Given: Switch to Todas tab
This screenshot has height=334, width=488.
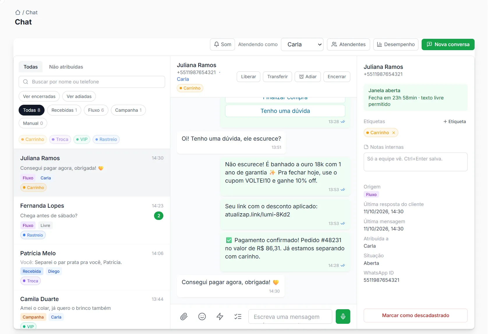Looking at the screenshot, I should (31, 67).
